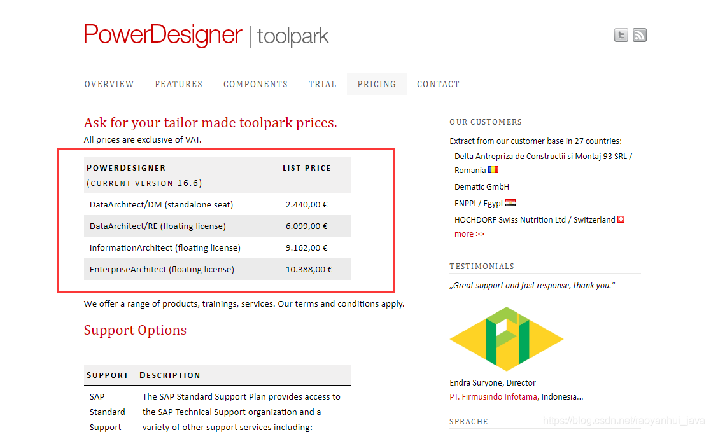Click the LIST PRICE column header
Viewport: 711px width, 432px height.
[307, 168]
